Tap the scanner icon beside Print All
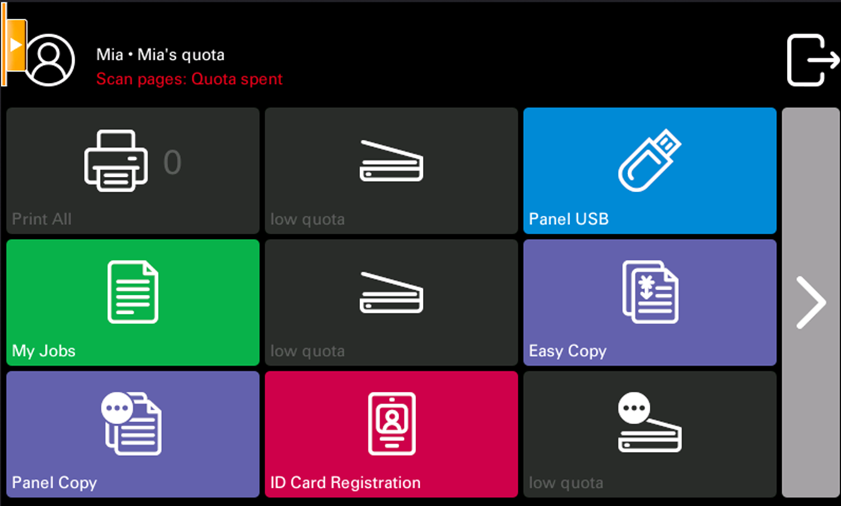 pos(391,161)
